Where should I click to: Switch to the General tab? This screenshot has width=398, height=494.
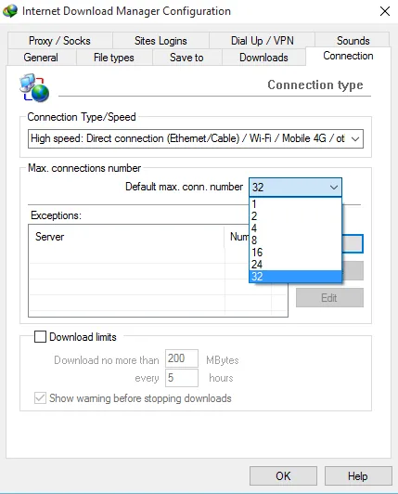tap(41, 58)
